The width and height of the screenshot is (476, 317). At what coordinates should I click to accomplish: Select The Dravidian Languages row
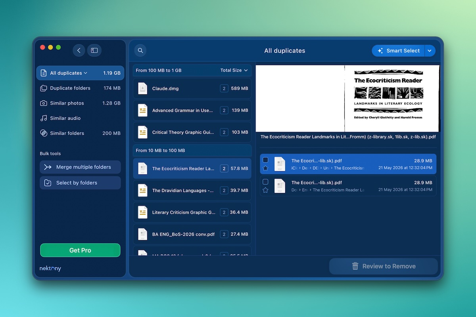point(192,191)
